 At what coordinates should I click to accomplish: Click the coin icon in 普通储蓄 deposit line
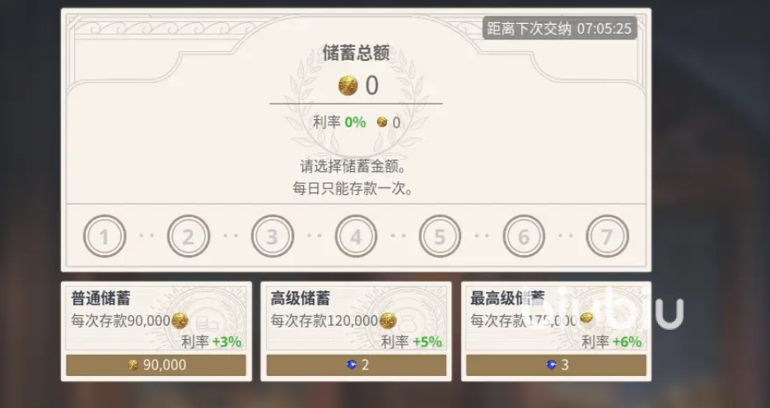point(180,321)
